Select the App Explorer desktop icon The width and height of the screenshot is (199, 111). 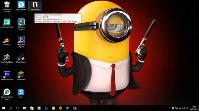pos(21,6)
